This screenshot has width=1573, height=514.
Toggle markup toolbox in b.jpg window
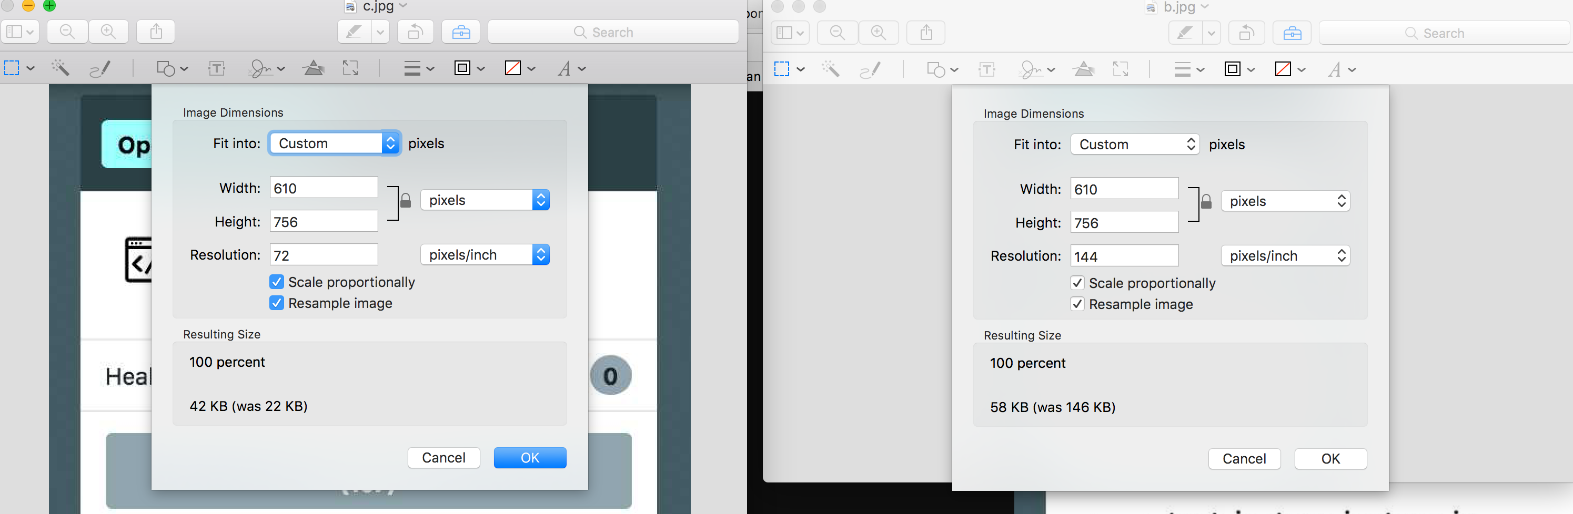(x=1292, y=33)
